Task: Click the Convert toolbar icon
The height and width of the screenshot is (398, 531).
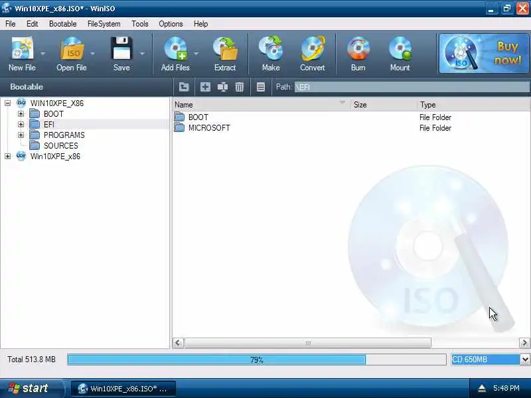Action: (x=312, y=48)
